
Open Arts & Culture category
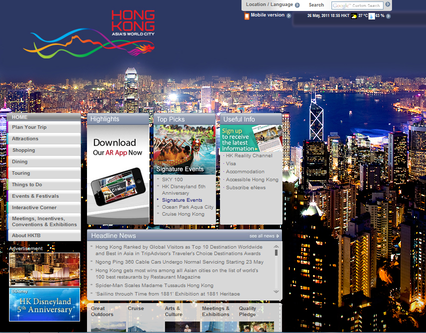173,312
